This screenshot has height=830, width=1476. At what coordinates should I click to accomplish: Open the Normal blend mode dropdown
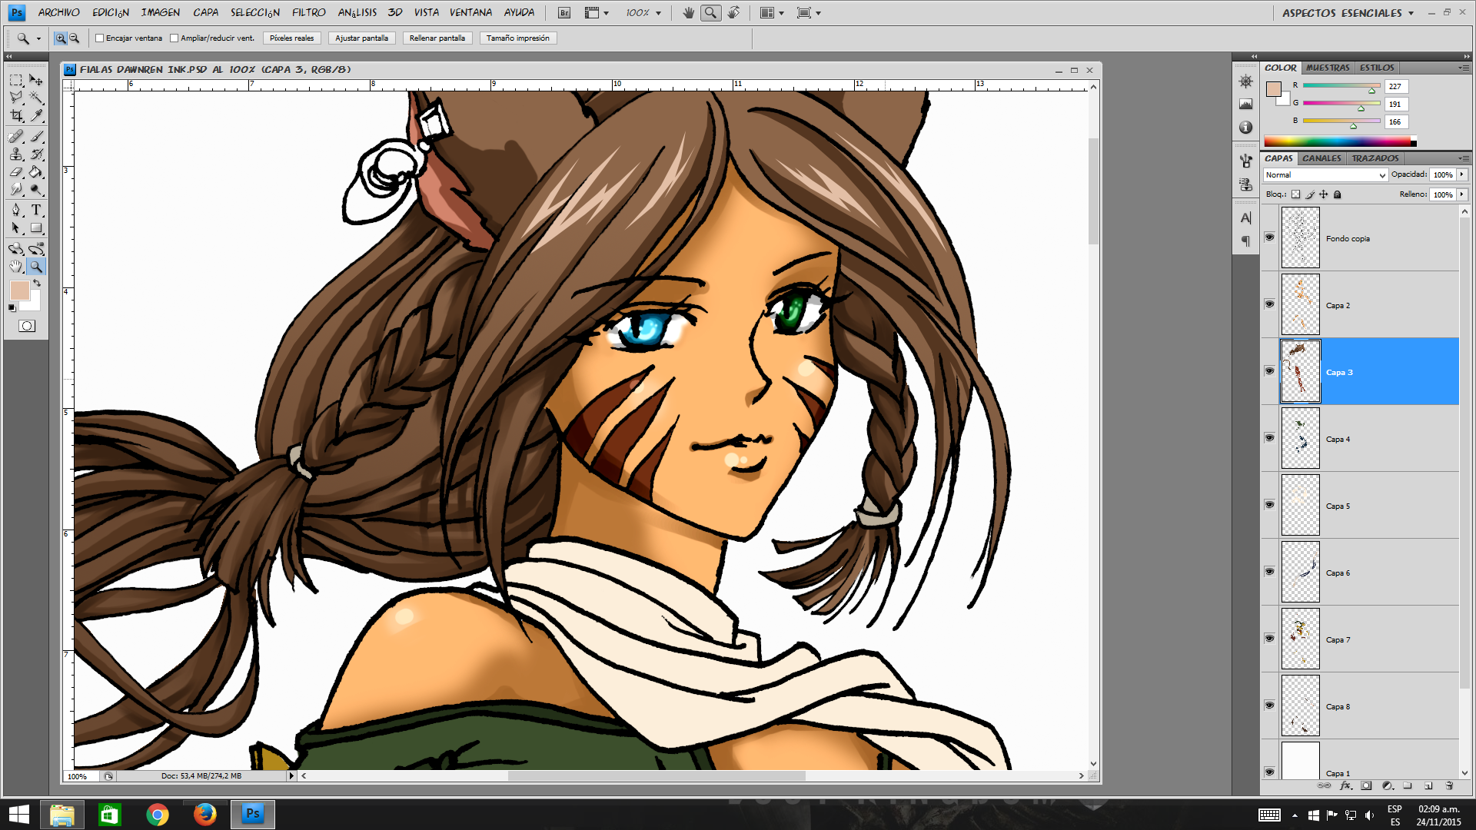[x=1325, y=175]
